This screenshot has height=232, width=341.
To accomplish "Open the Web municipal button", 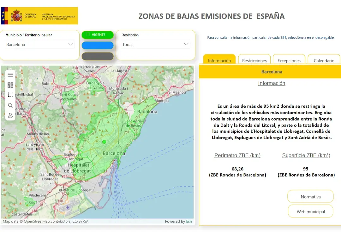I will pos(311,211).
